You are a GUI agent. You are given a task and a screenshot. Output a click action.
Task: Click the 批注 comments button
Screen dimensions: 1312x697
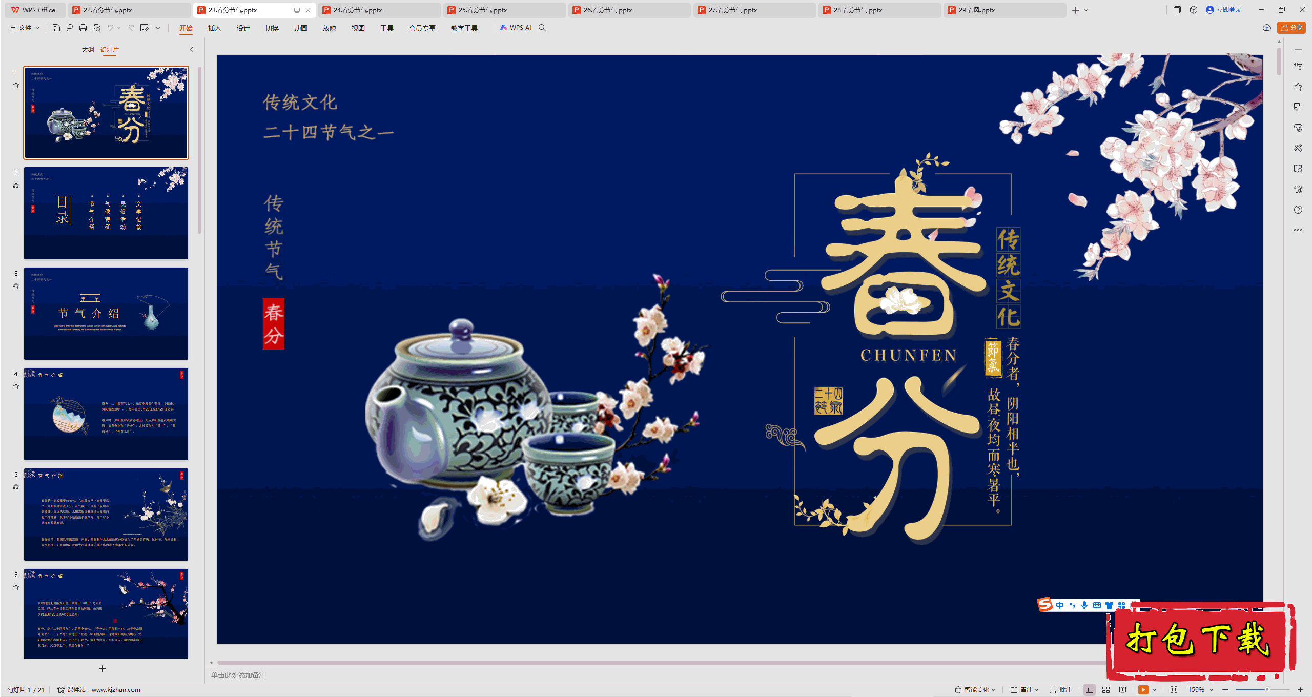point(1061,690)
